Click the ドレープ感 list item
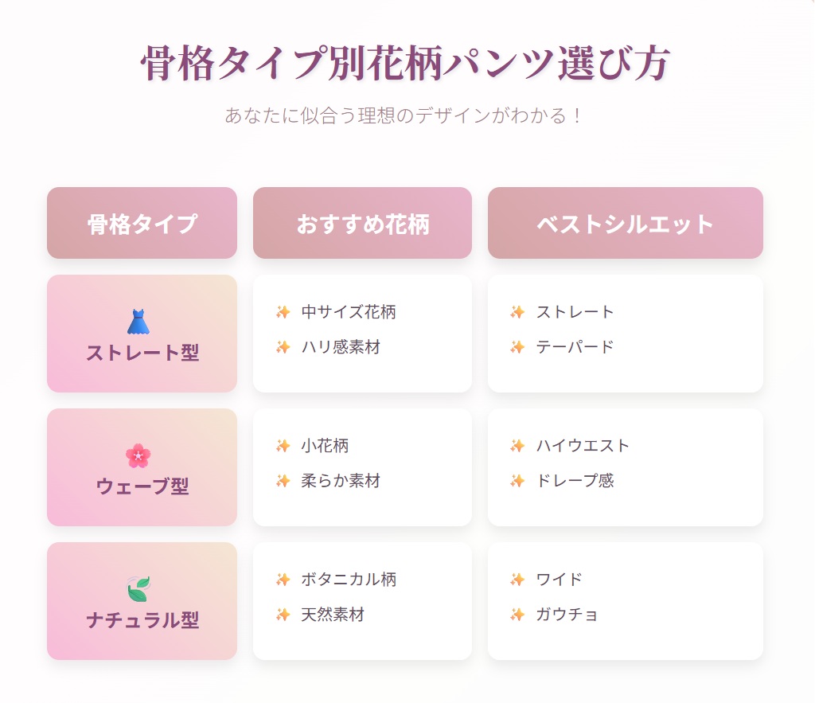 pyautogui.click(x=575, y=481)
